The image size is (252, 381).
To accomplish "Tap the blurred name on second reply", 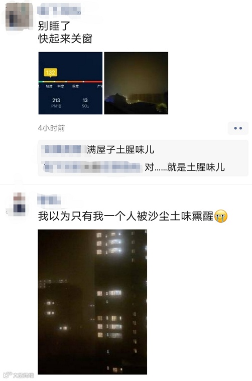I will 92,167.
